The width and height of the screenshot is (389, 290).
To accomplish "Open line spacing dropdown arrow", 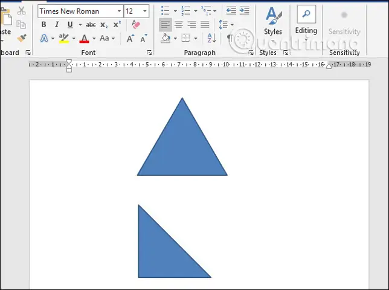I will point(232,25).
